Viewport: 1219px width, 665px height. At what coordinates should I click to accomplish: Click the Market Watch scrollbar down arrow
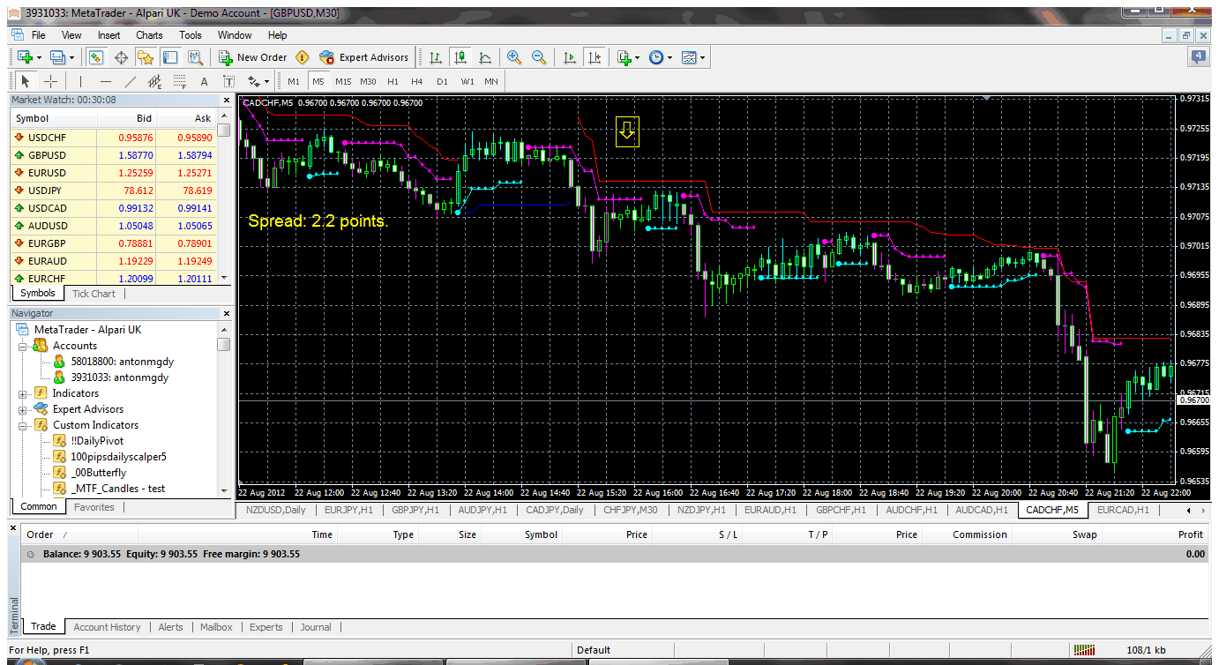pyautogui.click(x=224, y=278)
